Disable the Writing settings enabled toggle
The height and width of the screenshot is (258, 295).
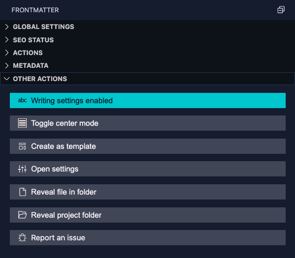(x=147, y=100)
